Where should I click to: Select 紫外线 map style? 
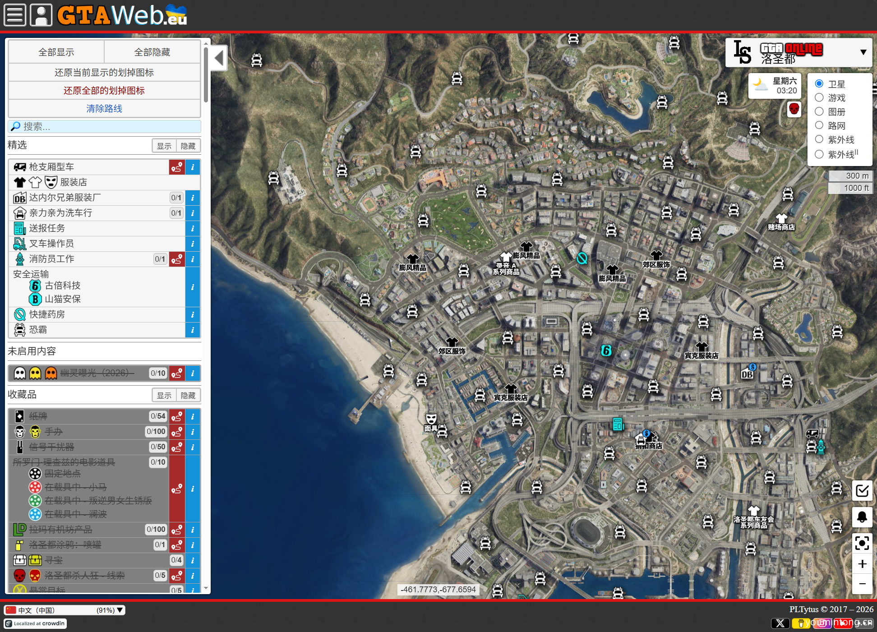coord(819,139)
